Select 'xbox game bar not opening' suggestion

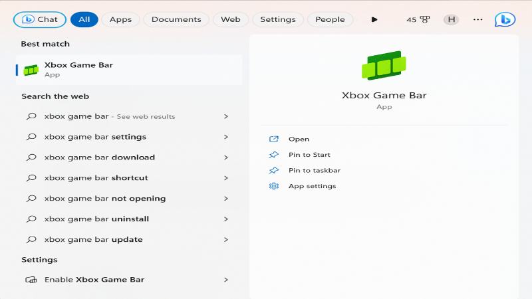(x=129, y=198)
